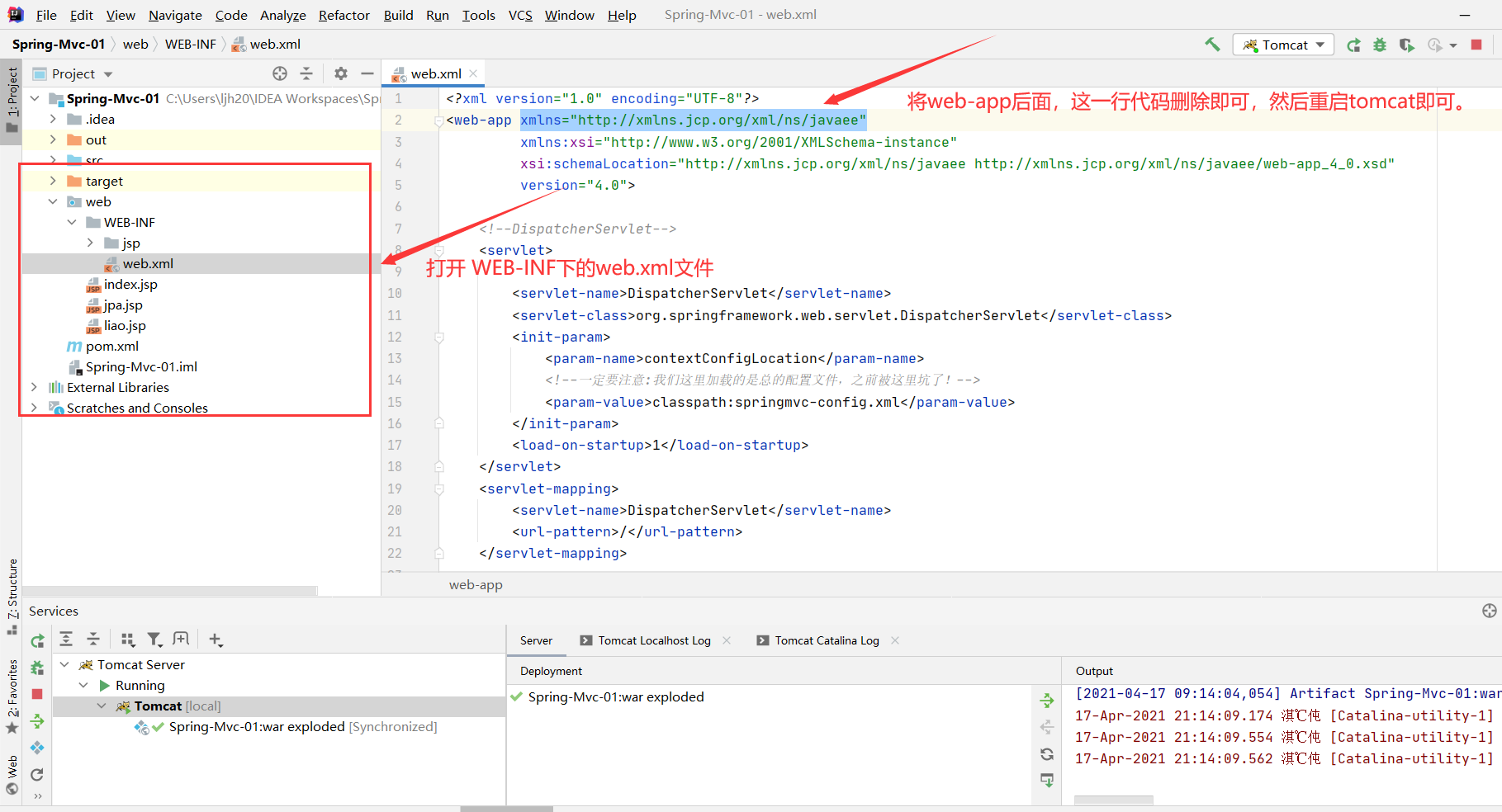Hide the Project panel with minus icon
1502x812 pixels.
367,73
